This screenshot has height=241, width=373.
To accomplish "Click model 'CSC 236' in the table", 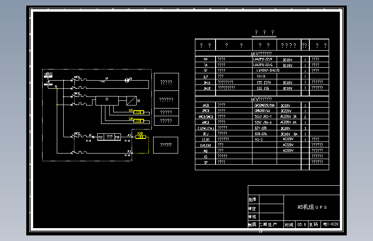I will click(x=263, y=88).
